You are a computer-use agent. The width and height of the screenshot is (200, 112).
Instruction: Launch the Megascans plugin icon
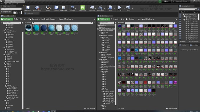coord(82,8)
